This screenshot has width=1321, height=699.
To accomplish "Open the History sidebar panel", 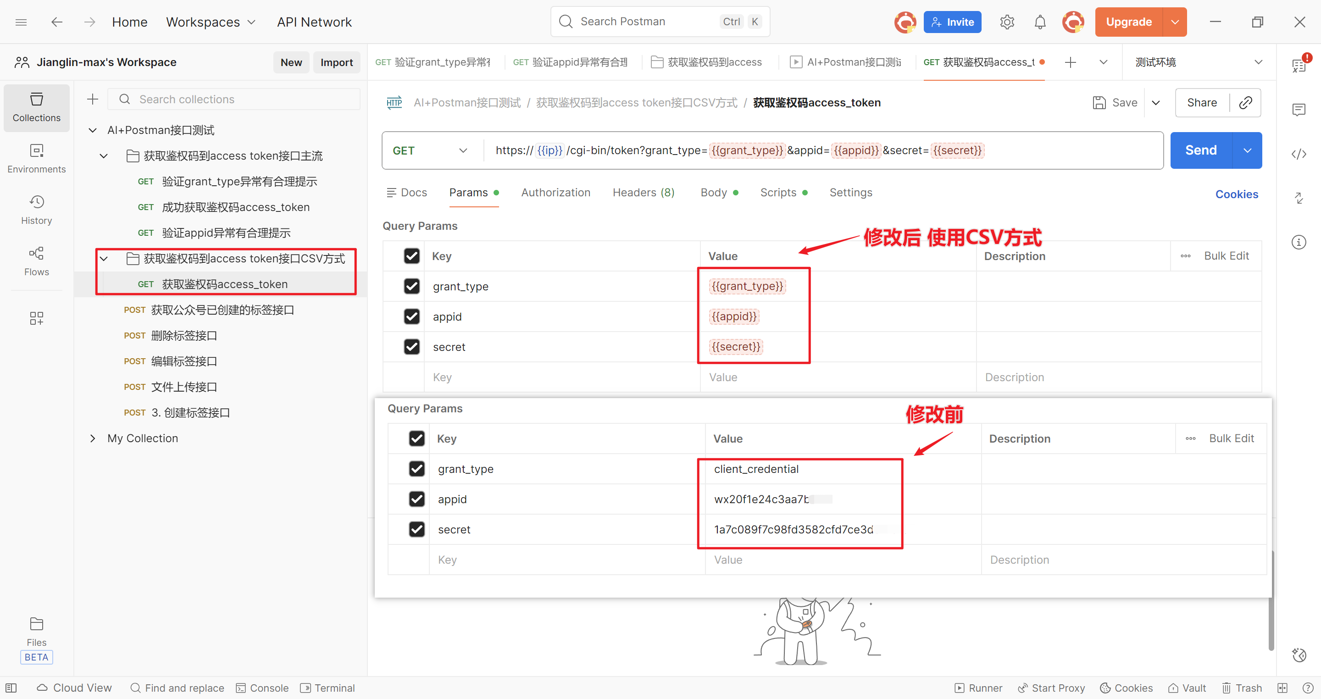I will (36, 210).
